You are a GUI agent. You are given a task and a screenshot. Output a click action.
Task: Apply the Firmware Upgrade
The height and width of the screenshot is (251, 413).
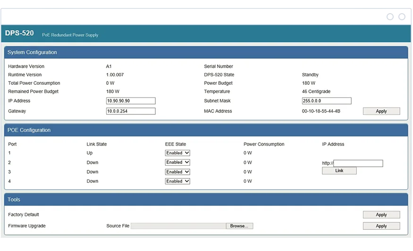(x=381, y=226)
